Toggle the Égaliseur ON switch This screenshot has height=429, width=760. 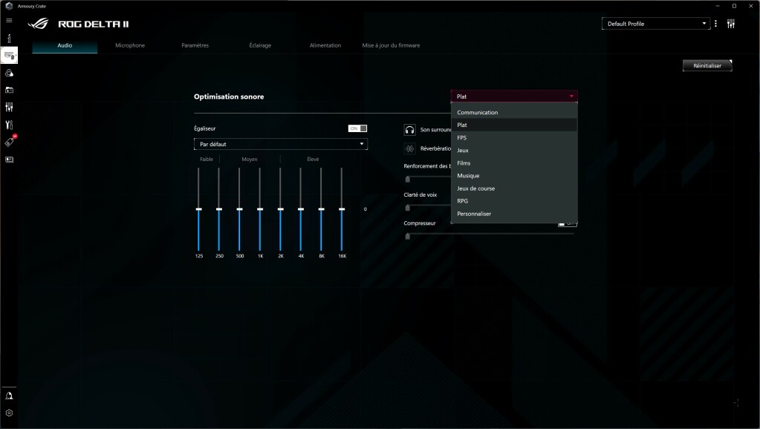click(x=357, y=128)
